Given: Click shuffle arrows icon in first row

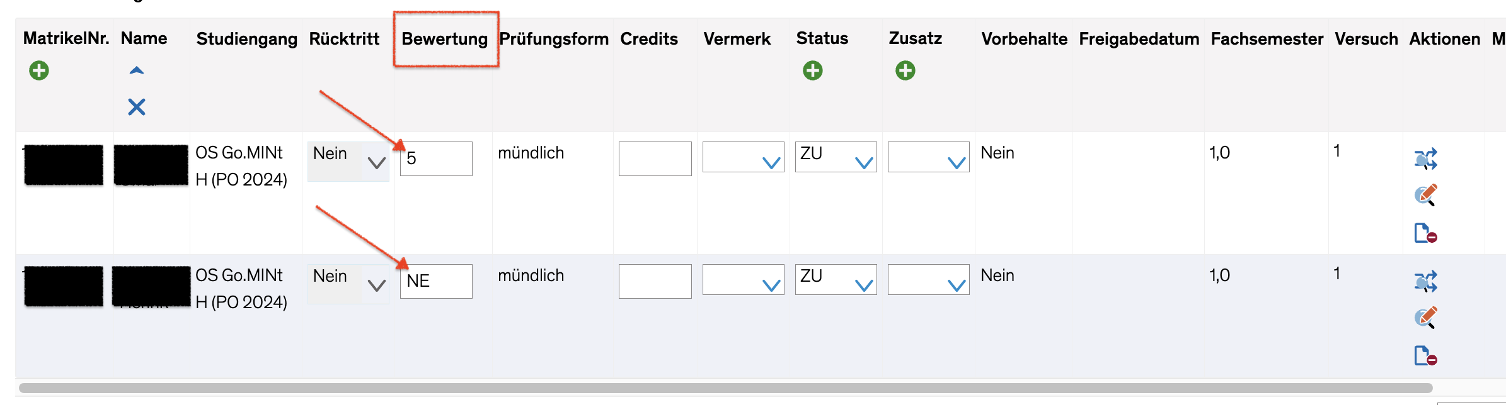Looking at the screenshot, I should point(1425,159).
